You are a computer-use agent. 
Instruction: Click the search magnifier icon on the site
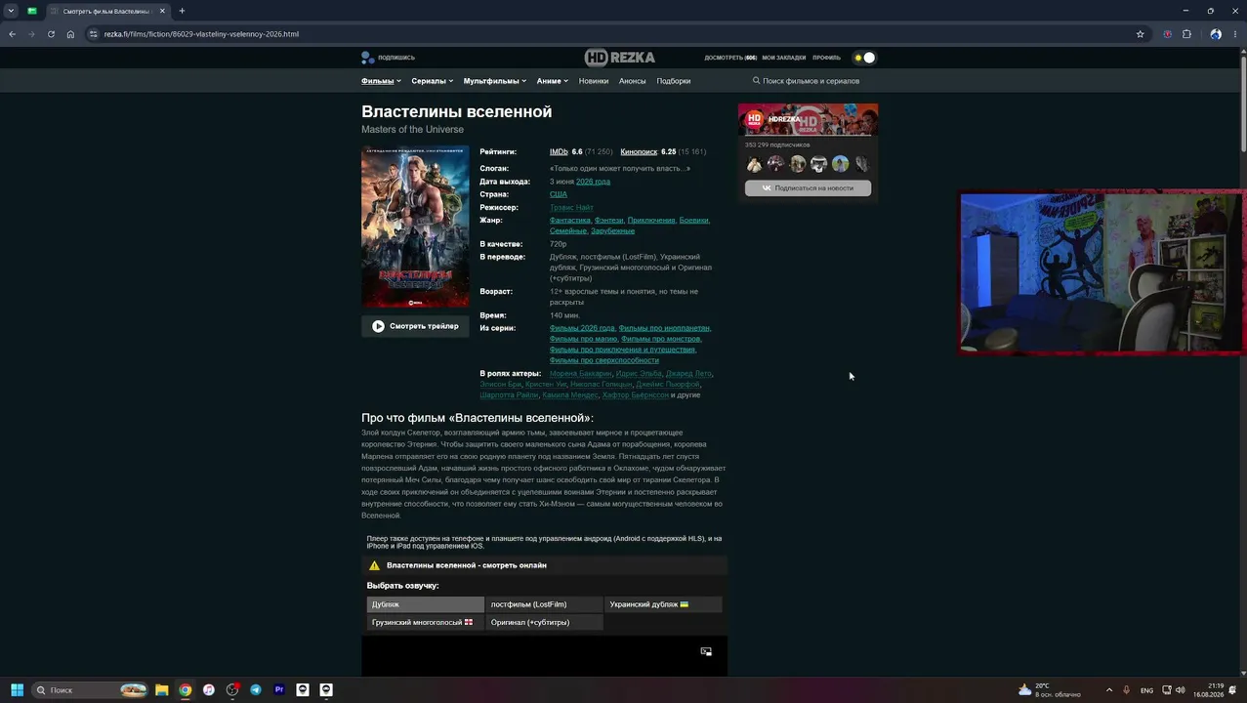pyautogui.click(x=756, y=81)
